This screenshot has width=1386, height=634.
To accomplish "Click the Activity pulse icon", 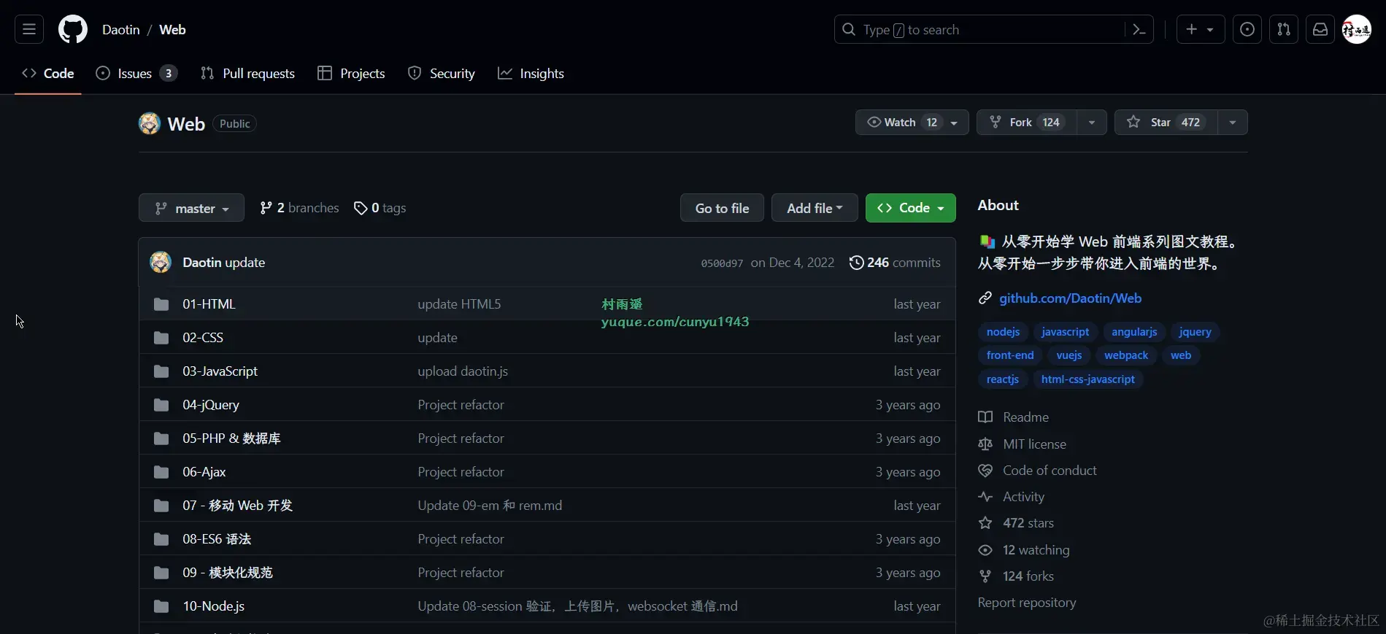I will 985,497.
